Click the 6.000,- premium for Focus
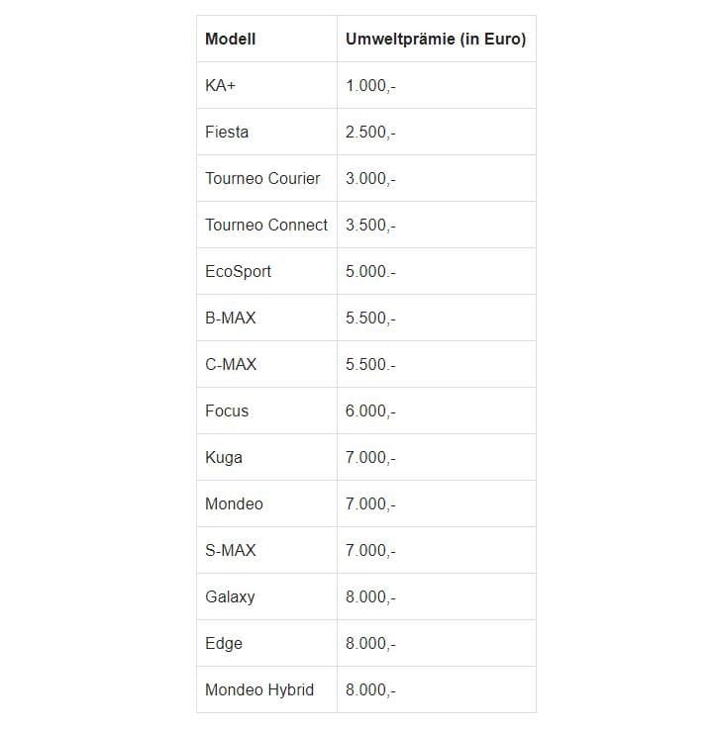The image size is (714, 730). [370, 411]
